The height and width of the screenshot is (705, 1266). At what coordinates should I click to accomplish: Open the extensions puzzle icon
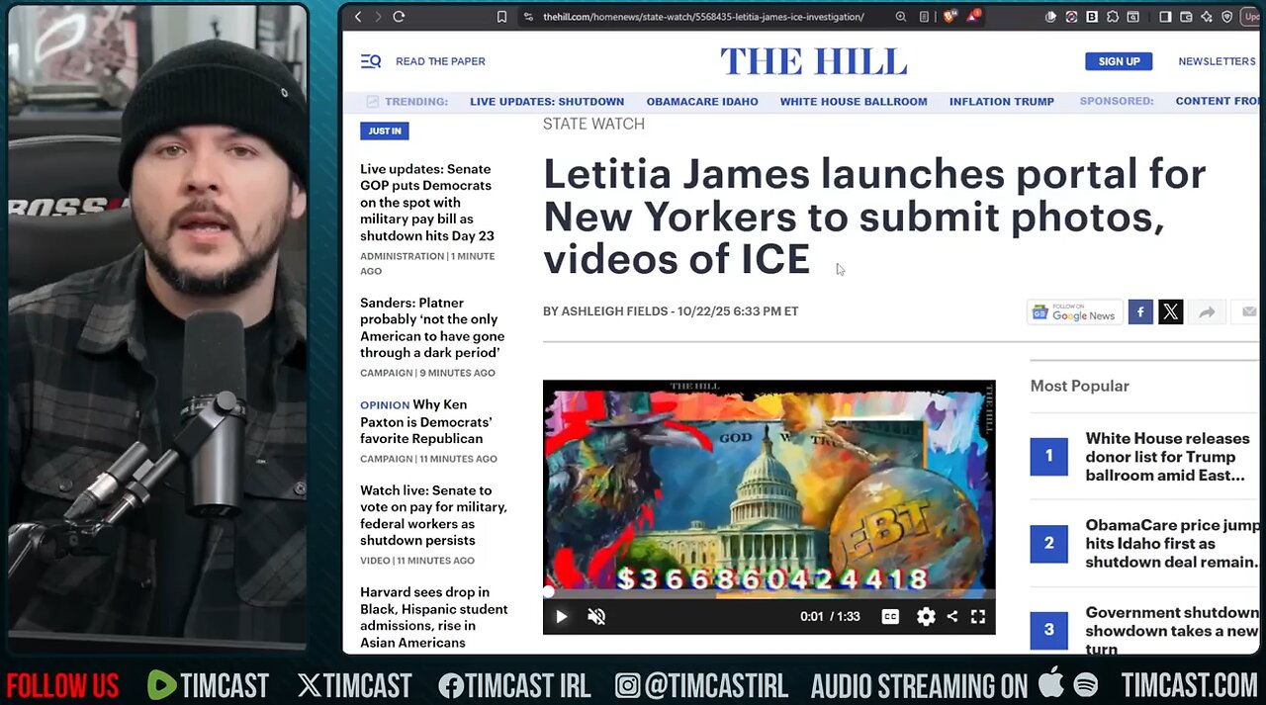click(1112, 17)
